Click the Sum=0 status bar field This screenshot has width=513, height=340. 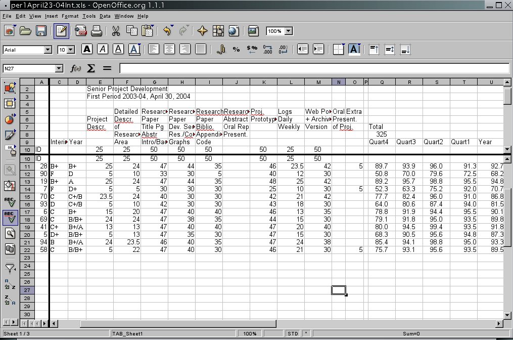tap(411, 333)
